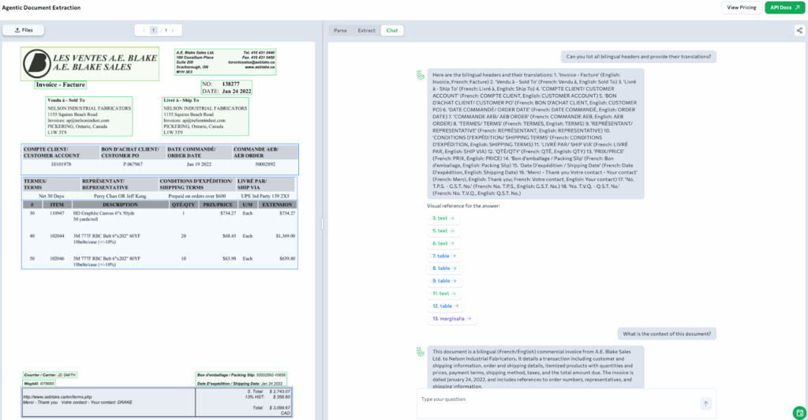Switch to the Extract tab

(366, 30)
